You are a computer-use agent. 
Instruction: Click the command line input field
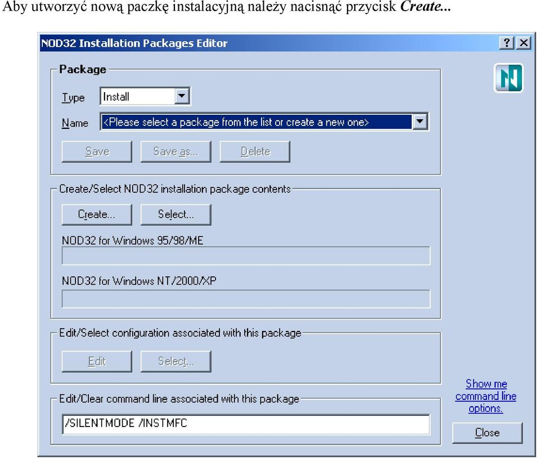pyautogui.click(x=246, y=424)
